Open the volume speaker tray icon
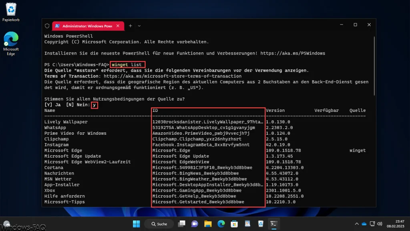410x231 pixels. click(x=380, y=224)
